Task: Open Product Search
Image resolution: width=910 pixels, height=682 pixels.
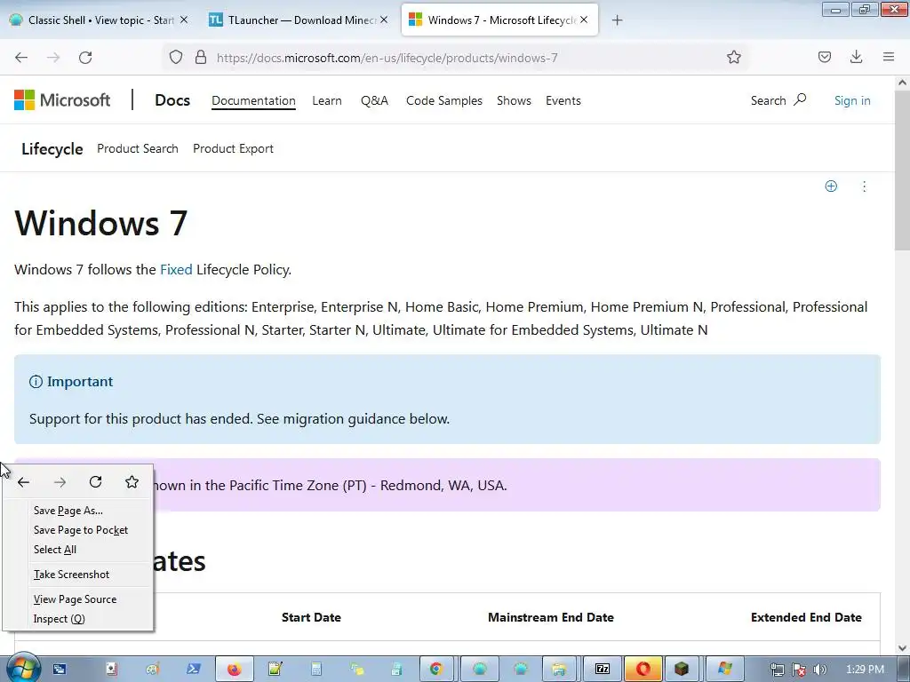Action: click(x=138, y=148)
